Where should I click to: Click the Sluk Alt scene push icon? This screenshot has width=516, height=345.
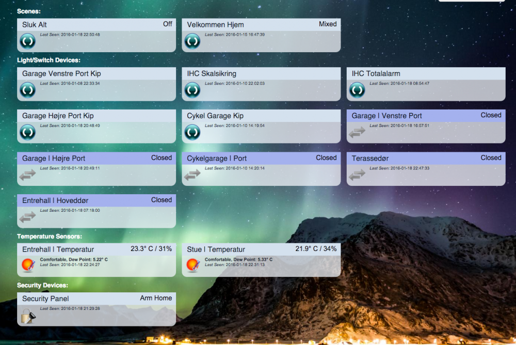tap(27, 41)
